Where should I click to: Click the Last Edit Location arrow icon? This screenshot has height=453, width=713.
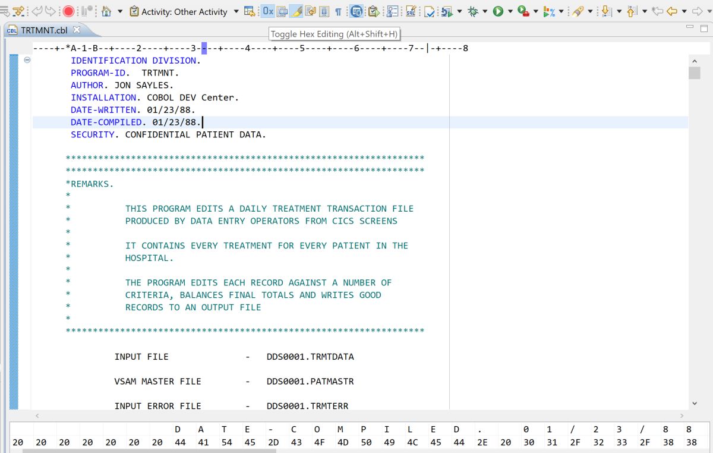[657, 11]
